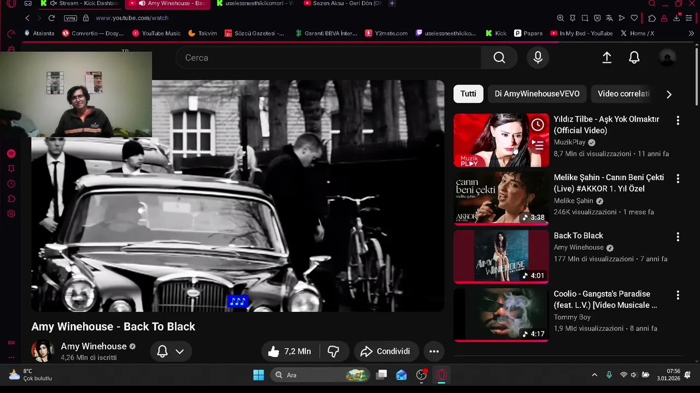The height and width of the screenshot is (393, 700).
Task: Open options menu for Back To Black suggestion
Action: coord(678,237)
